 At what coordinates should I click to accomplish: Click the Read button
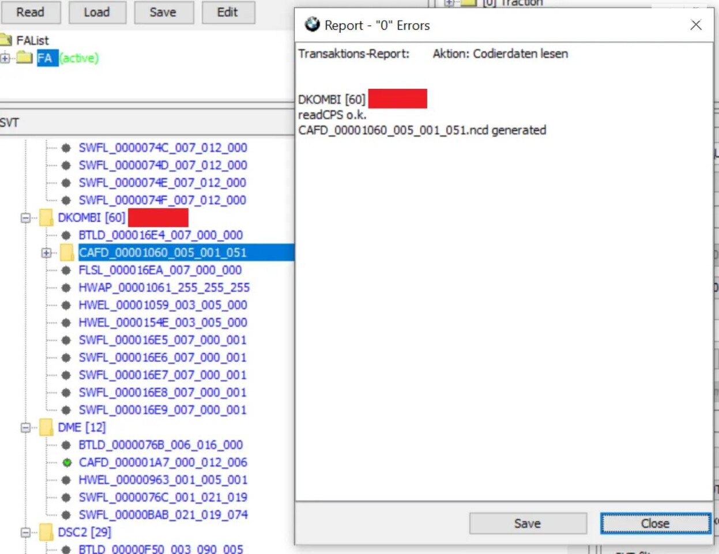point(30,12)
